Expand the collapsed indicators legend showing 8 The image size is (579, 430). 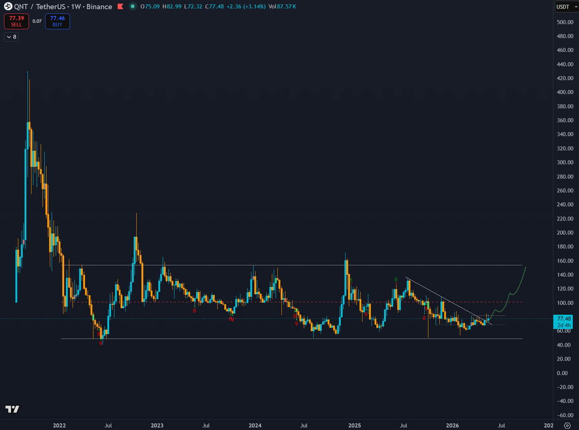tap(12, 37)
